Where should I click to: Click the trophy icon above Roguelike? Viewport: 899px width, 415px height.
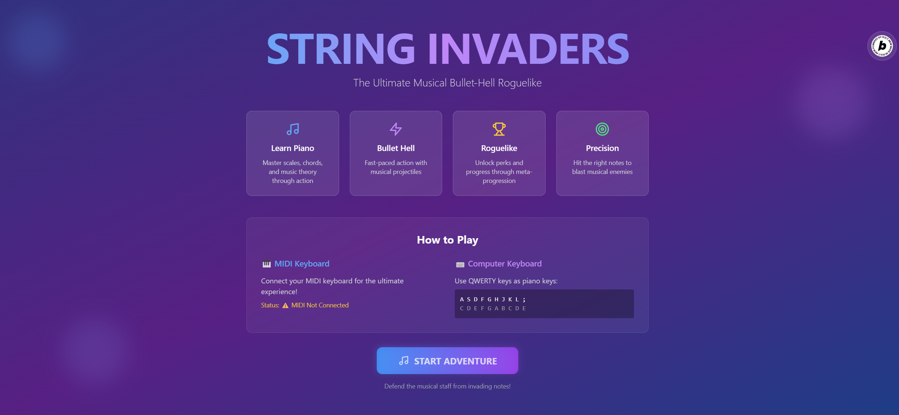click(499, 129)
